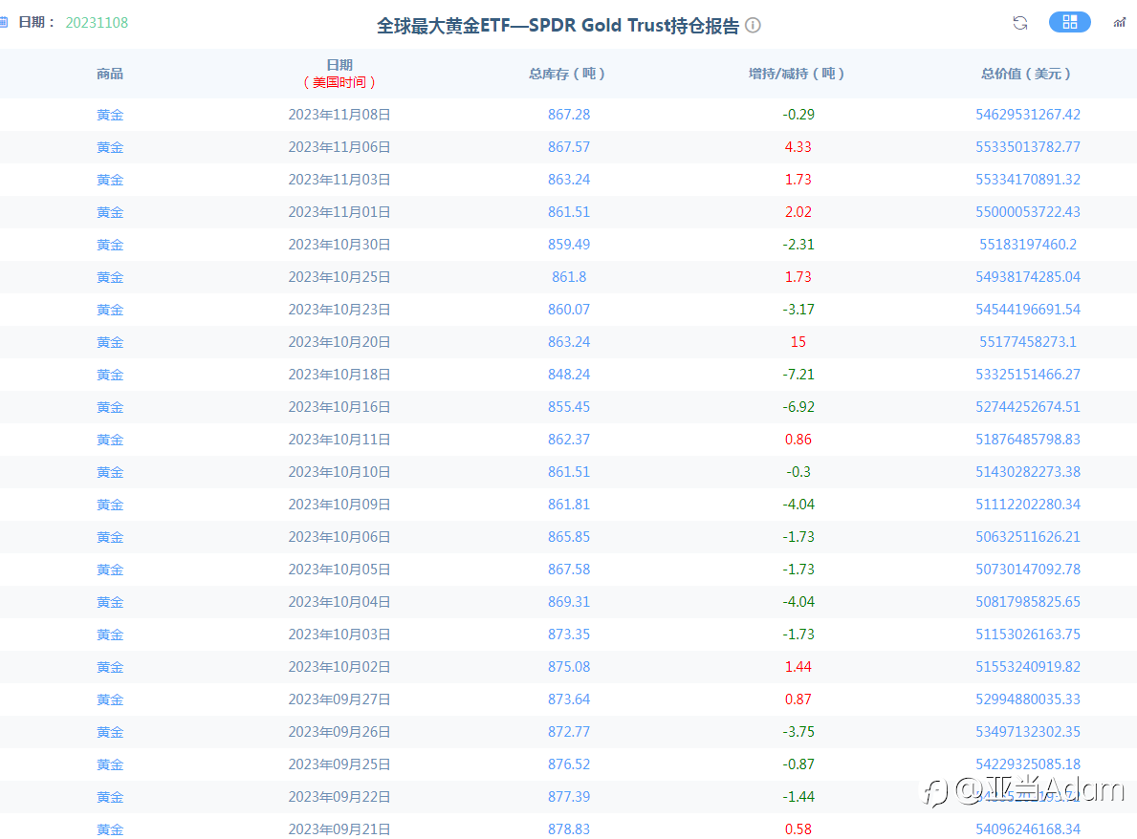Select inventory value 867.28
This screenshot has height=839, width=1137.
coord(568,115)
